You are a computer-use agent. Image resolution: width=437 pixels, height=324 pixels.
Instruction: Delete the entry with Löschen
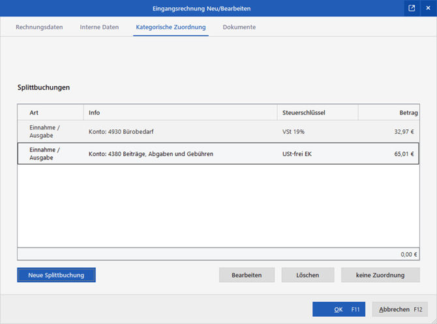pyautogui.click(x=308, y=275)
